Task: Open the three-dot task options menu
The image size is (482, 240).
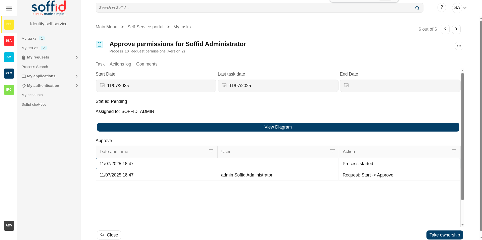Action: coord(459,46)
